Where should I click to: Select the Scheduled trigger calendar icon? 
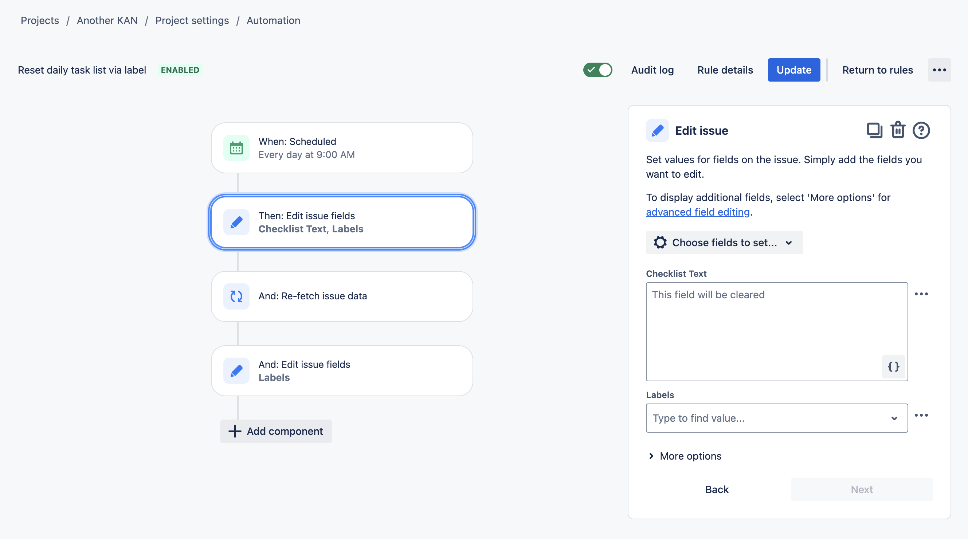tap(236, 148)
